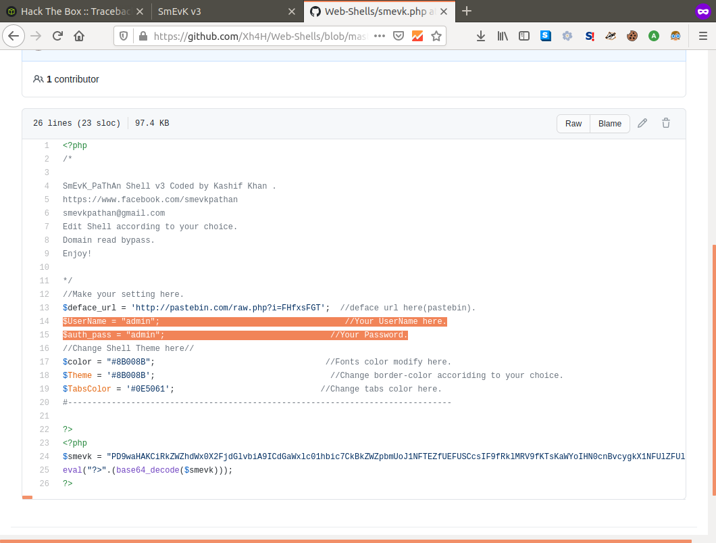Click the GitHub URL address field
The width and height of the screenshot is (716, 543).
point(260,36)
